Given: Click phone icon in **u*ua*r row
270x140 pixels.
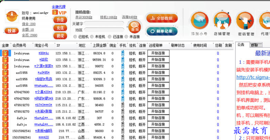Looking at the screenshot, I should [x=123, y=86].
